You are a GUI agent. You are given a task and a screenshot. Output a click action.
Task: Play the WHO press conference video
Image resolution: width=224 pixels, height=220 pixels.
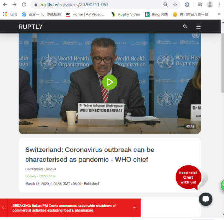click(x=110, y=82)
